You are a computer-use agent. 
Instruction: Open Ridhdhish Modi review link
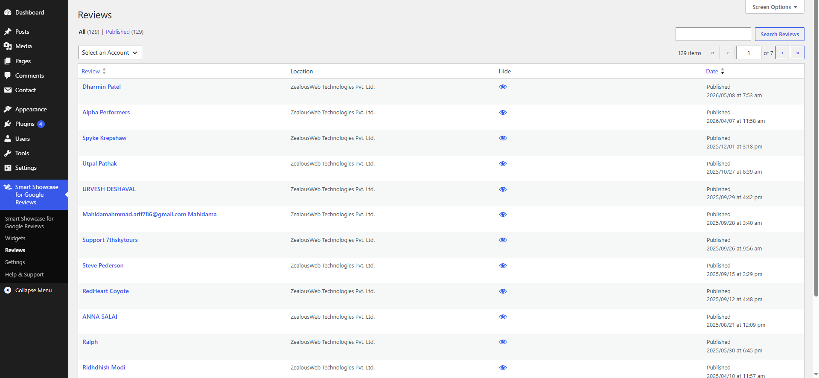click(x=104, y=367)
